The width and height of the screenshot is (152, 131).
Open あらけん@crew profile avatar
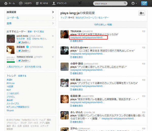click(x=65, y=50)
